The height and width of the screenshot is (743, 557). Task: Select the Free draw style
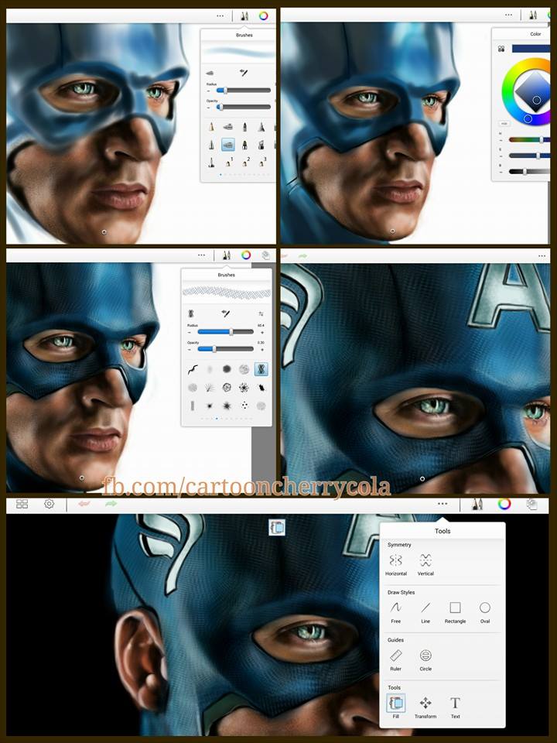point(396,612)
